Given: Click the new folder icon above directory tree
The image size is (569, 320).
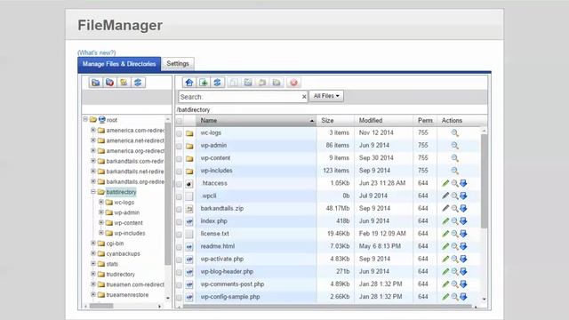Looking at the screenshot, I should (x=96, y=83).
